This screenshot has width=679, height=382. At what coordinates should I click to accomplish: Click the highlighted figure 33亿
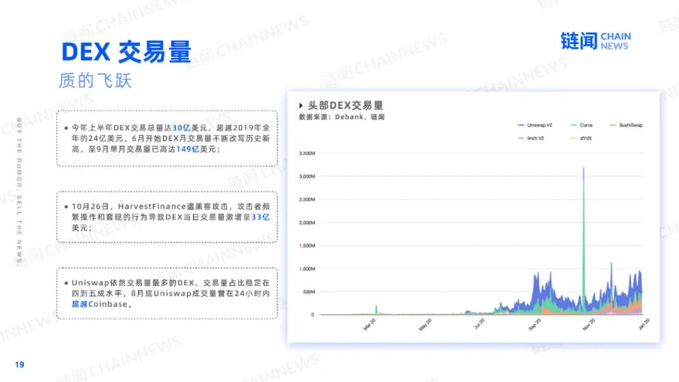pyautogui.click(x=260, y=217)
